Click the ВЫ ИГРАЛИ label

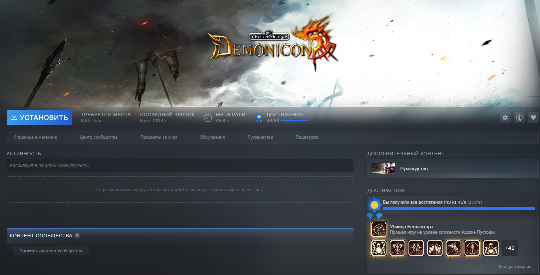[231, 115]
